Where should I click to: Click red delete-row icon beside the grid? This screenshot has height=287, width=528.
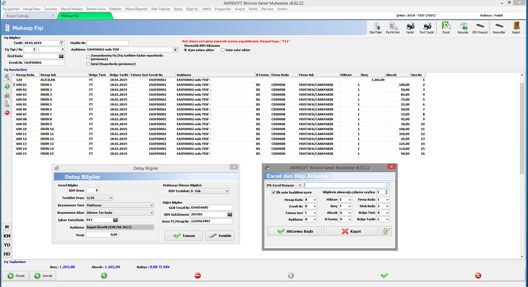pyautogui.click(x=7, y=113)
